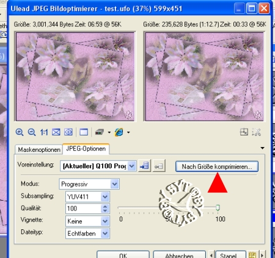Click the Qualität value field
Screen dimensions: 275x258
pyautogui.click(x=83, y=209)
